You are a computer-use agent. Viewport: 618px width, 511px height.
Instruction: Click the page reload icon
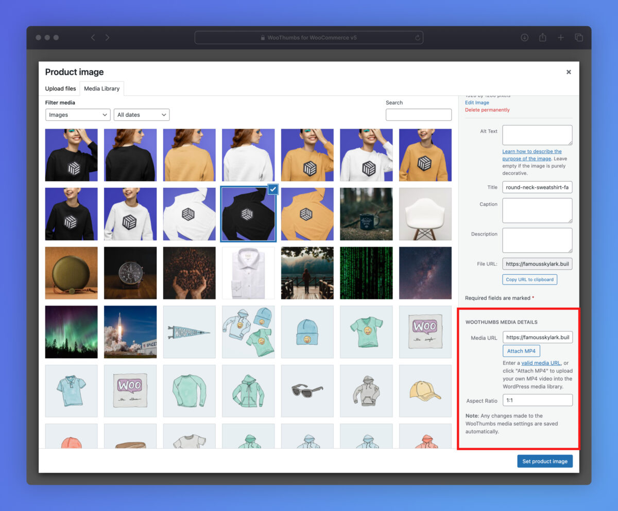(x=417, y=38)
